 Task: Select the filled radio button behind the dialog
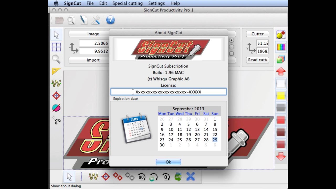[232, 40]
